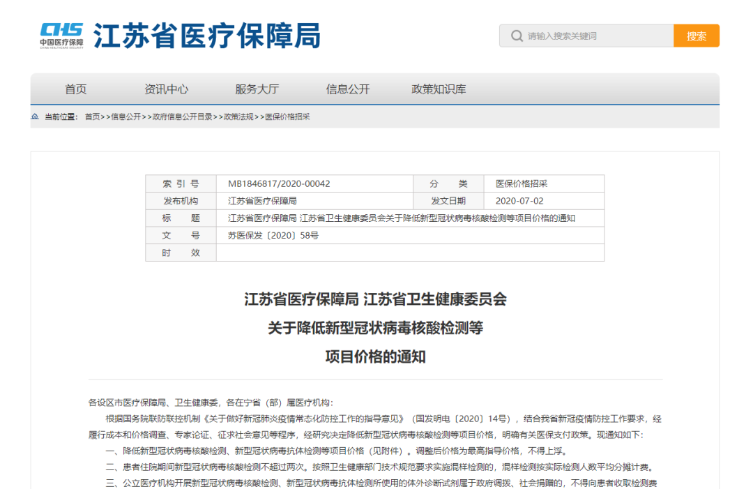This screenshot has height=489, width=753.
Task: Click the 发文日期 label cell
Action: click(448, 202)
